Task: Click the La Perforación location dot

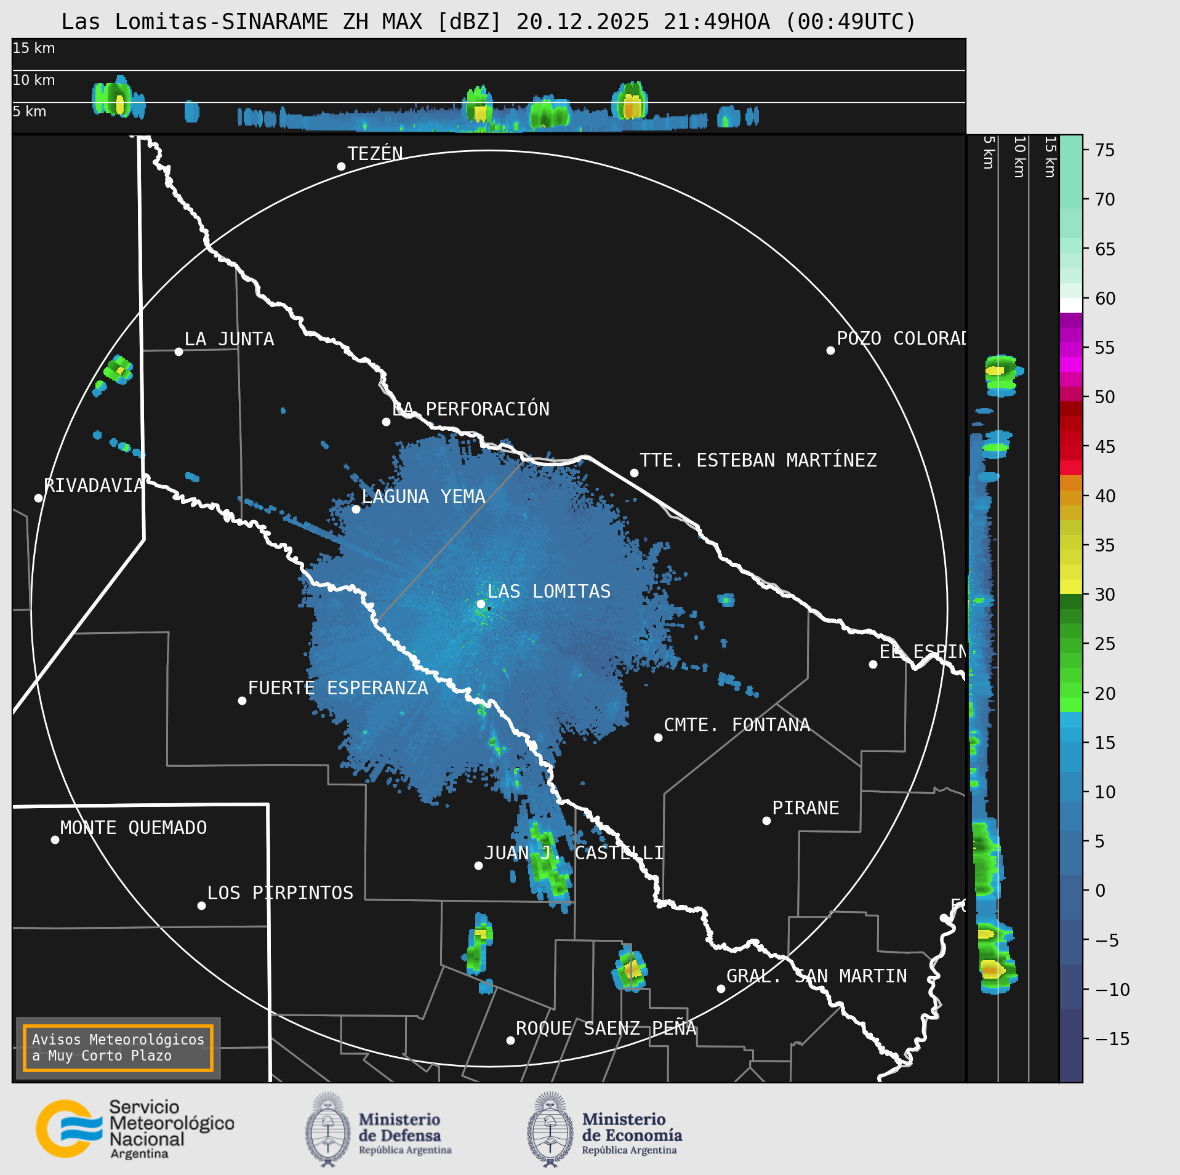Action: [x=386, y=422]
